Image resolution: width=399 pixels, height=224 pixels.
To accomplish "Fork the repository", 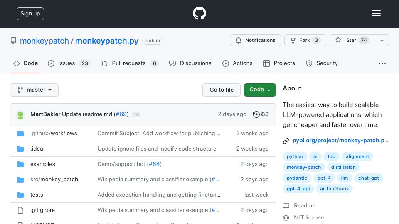I will 305,40.
